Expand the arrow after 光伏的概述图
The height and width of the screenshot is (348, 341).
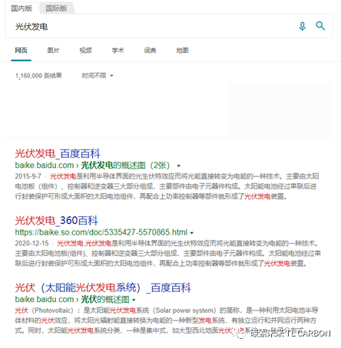134,300
